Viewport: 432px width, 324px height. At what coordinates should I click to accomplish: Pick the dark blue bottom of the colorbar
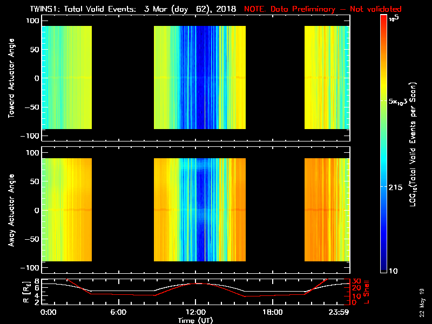click(x=384, y=269)
